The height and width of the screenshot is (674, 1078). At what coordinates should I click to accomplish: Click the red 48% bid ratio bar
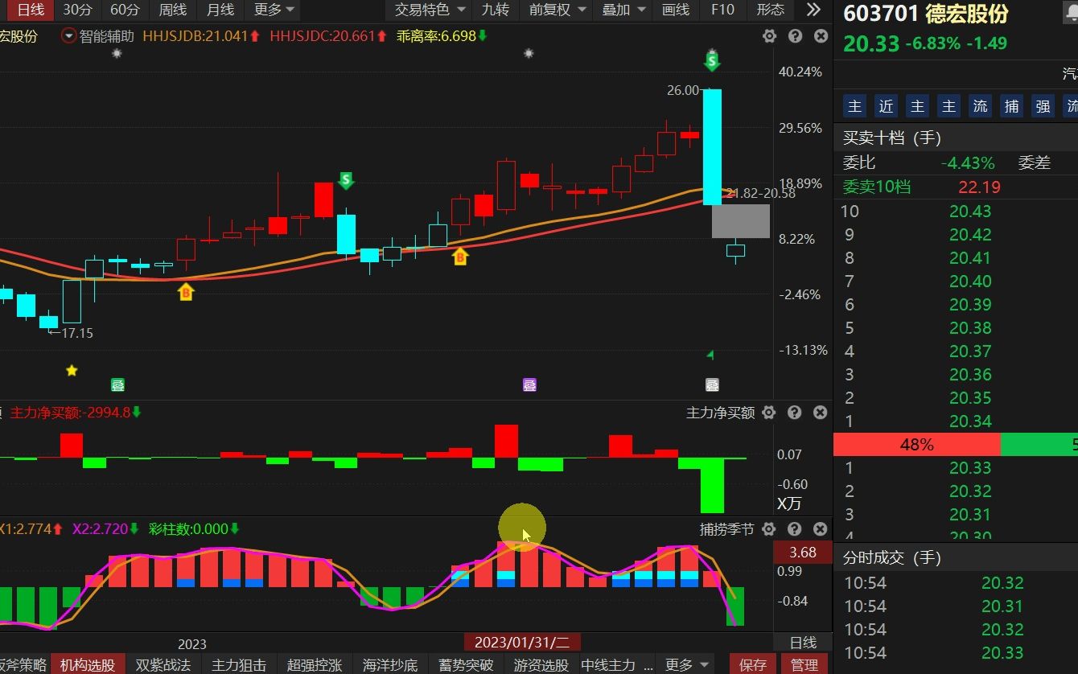(917, 444)
